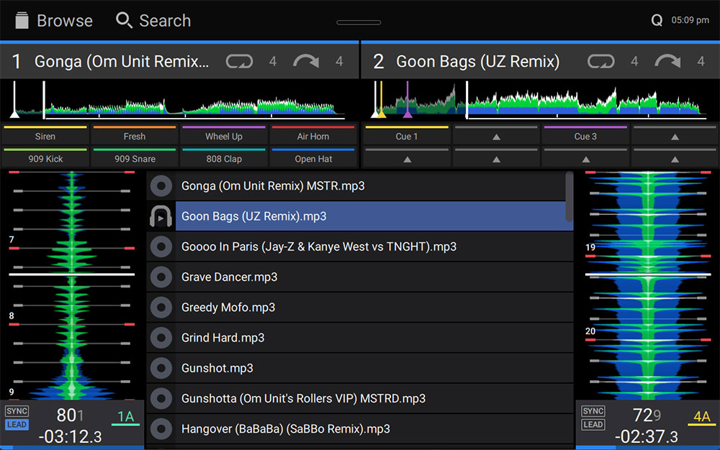Click the Q quantize icon
Screen dimensions: 720x450
(657, 21)
